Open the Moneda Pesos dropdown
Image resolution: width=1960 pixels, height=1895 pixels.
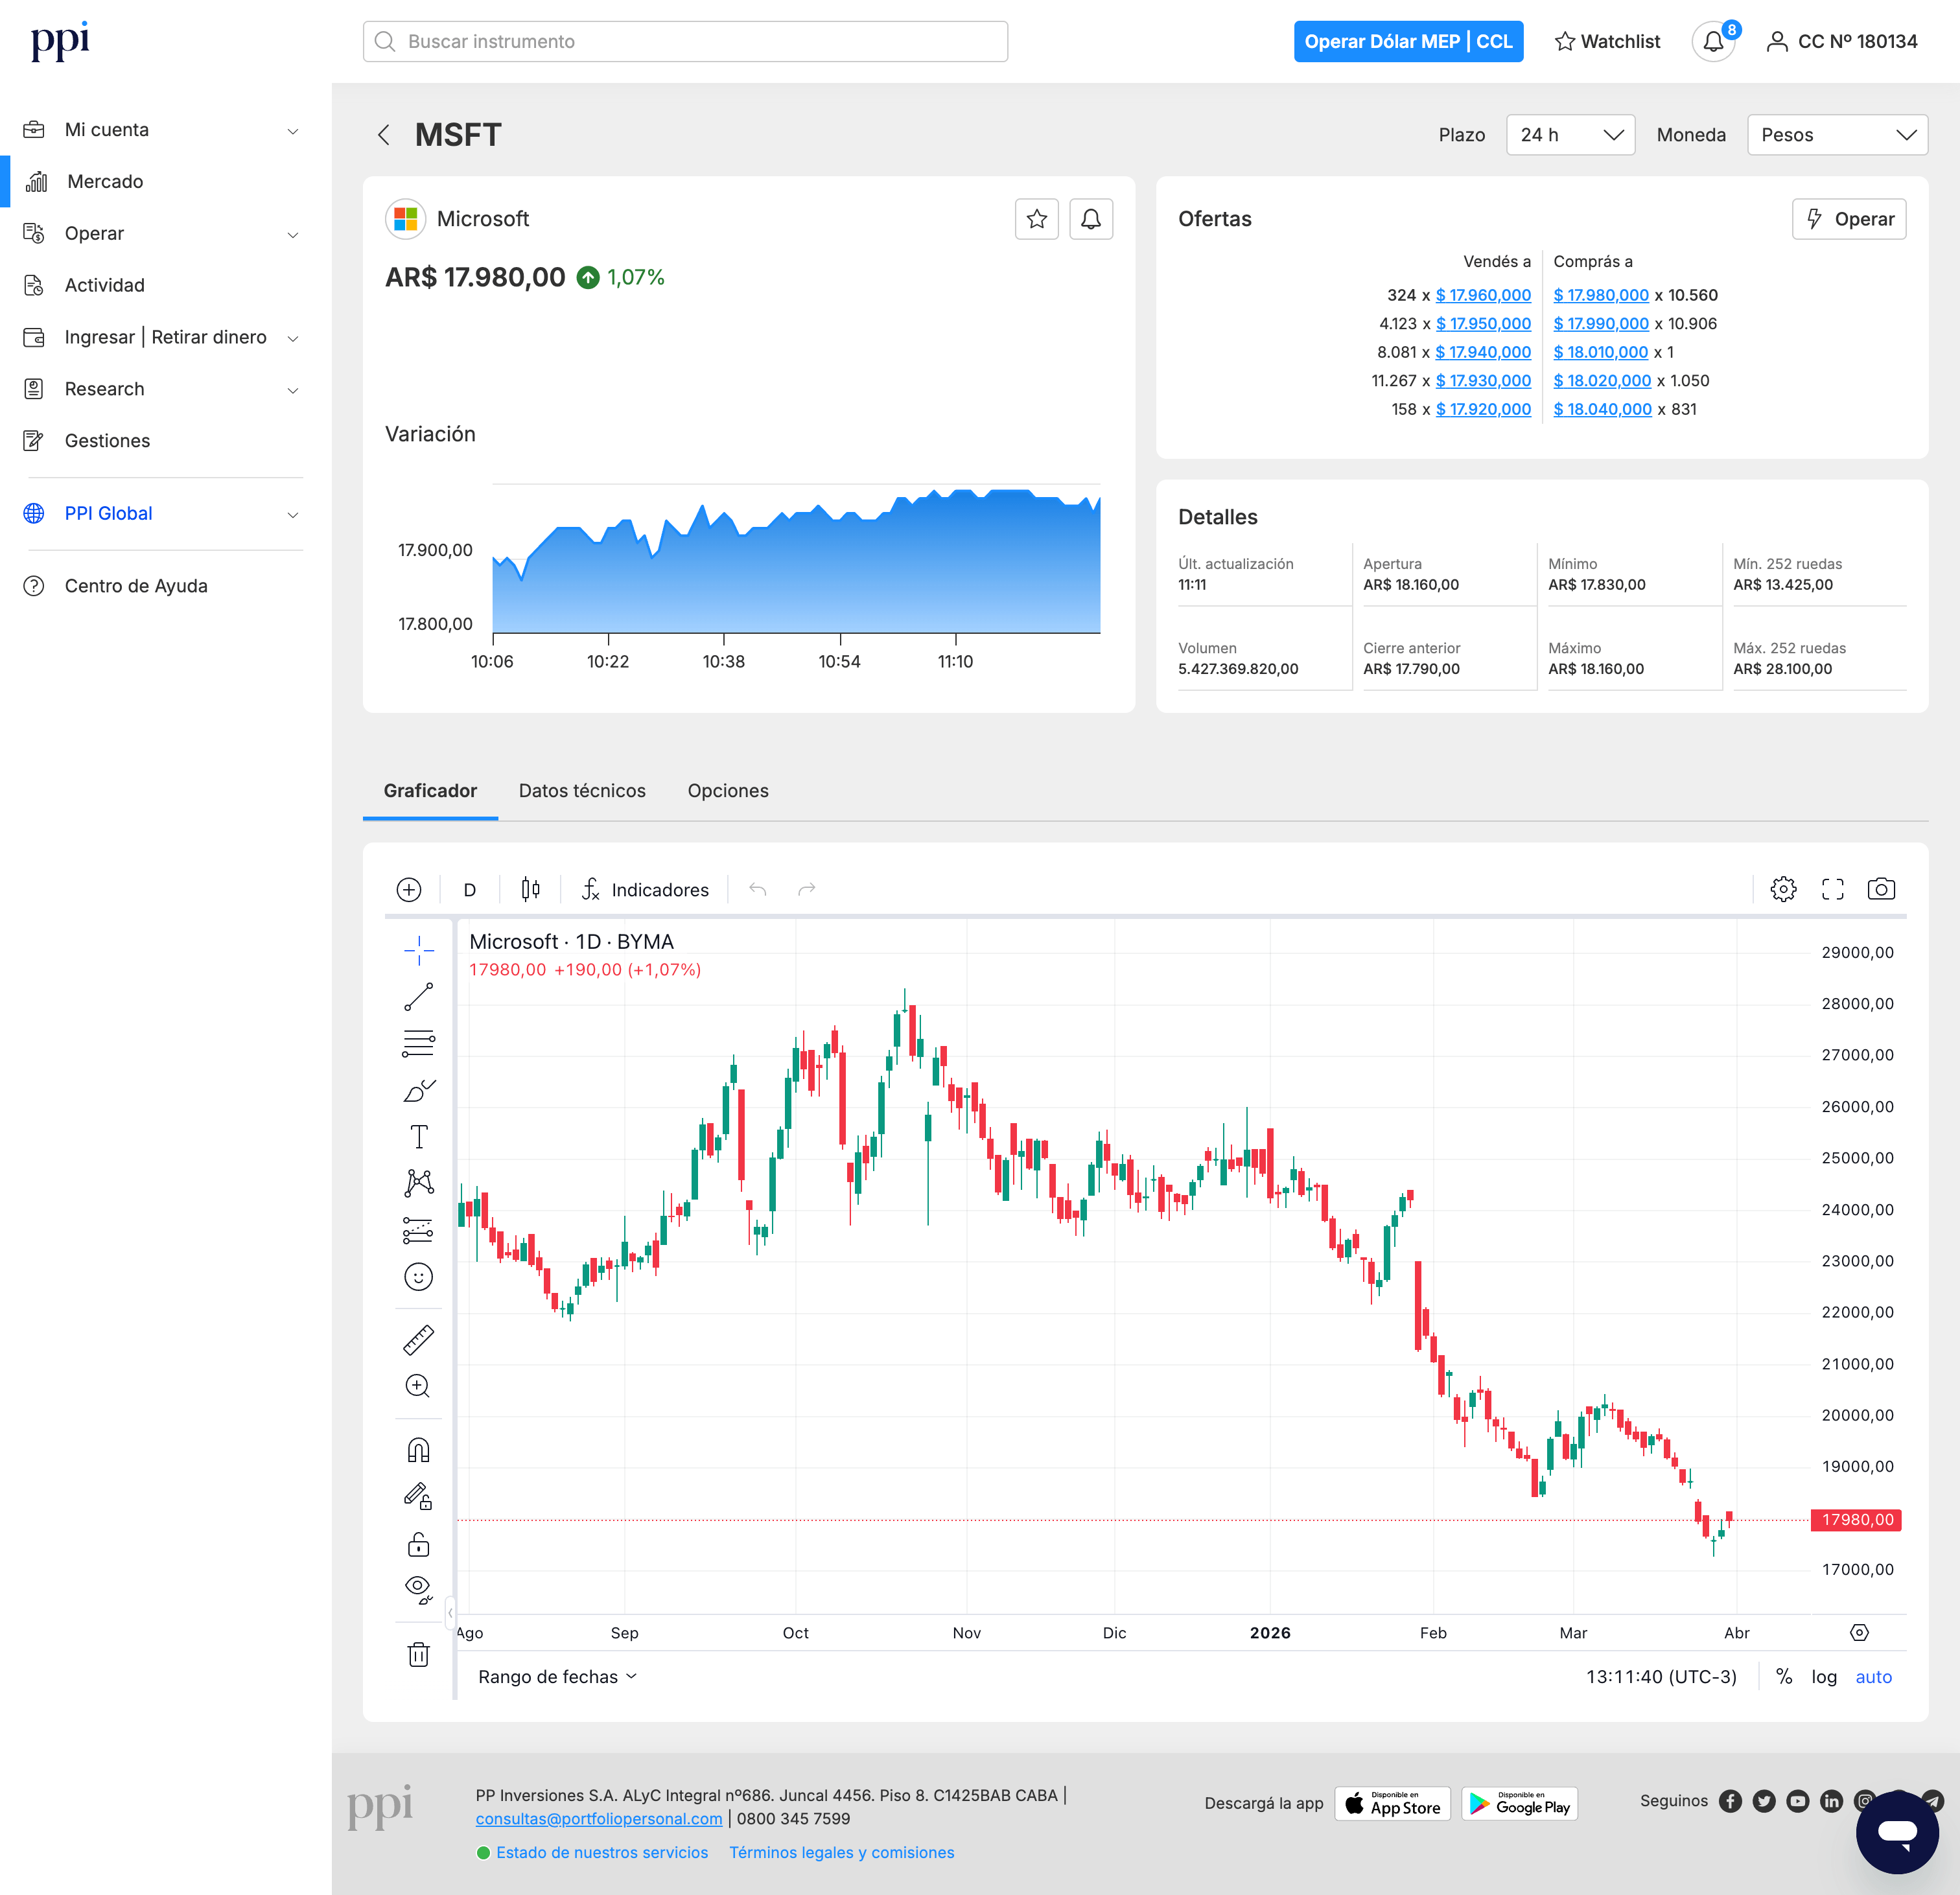click(1837, 135)
